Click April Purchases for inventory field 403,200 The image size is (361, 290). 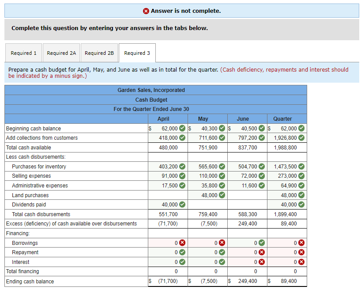[x=168, y=166]
